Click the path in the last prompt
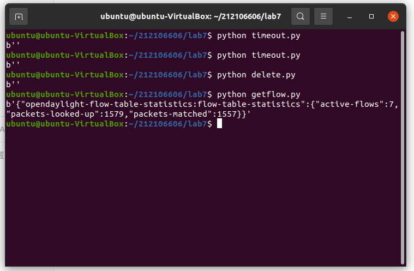Screen dimensions: 414x271 (x=169, y=124)
